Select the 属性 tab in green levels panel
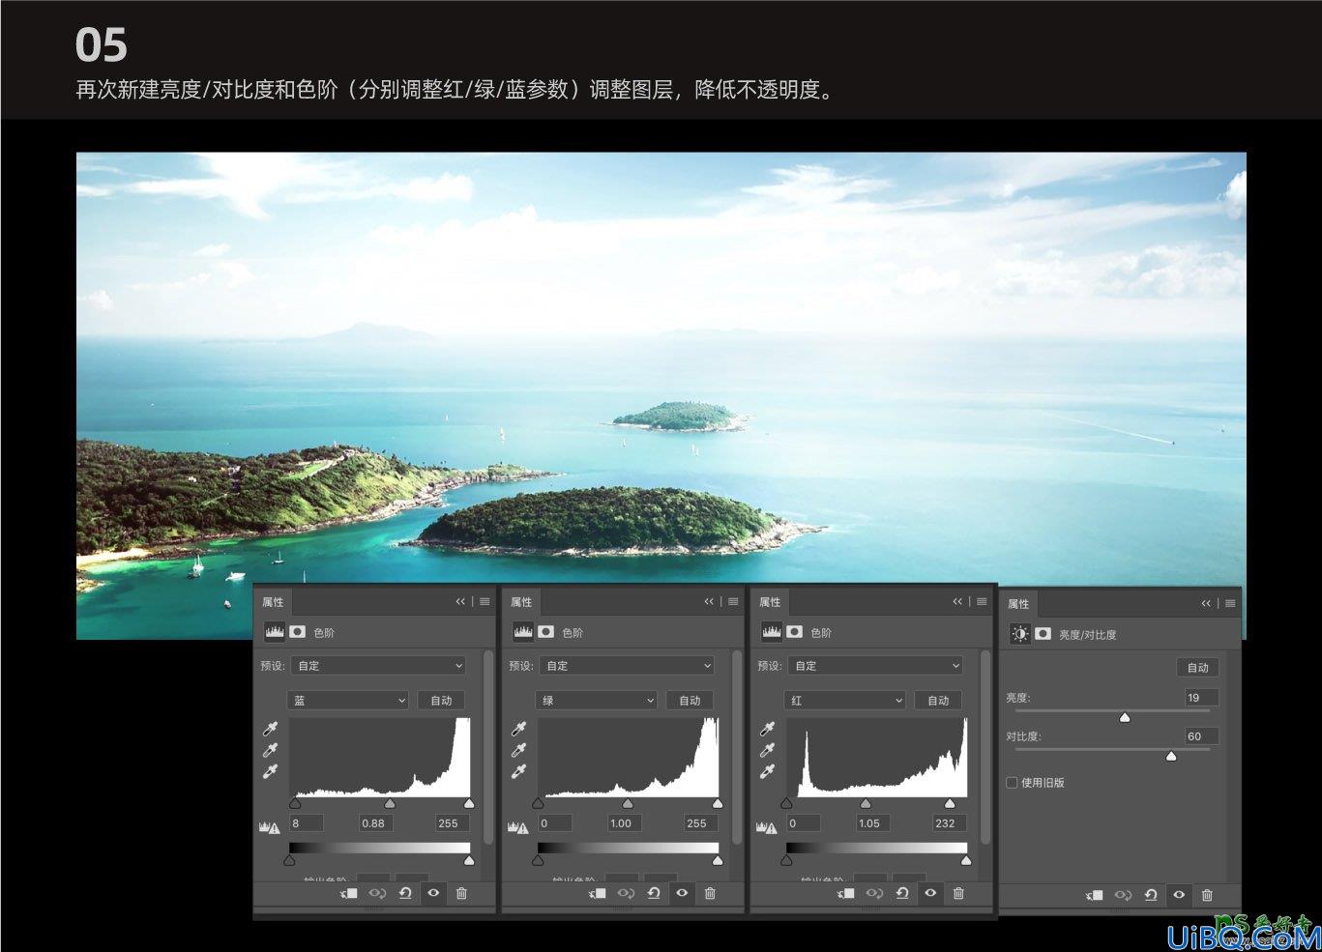1322x952 pixels. 521,602
